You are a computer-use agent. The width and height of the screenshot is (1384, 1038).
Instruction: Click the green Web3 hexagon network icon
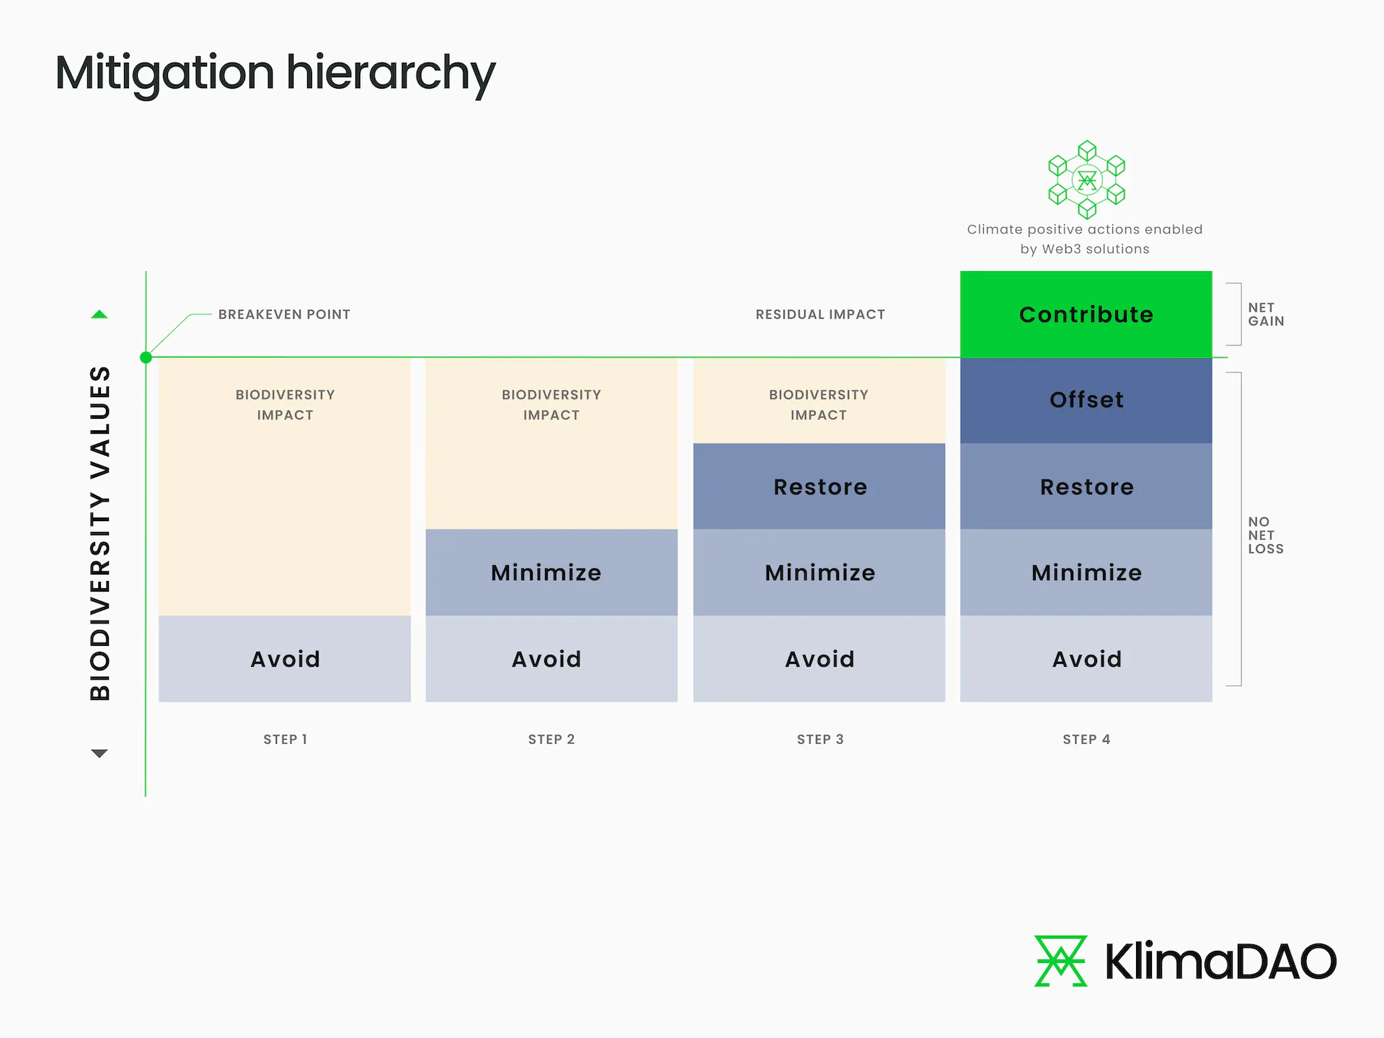point(1086,179)
